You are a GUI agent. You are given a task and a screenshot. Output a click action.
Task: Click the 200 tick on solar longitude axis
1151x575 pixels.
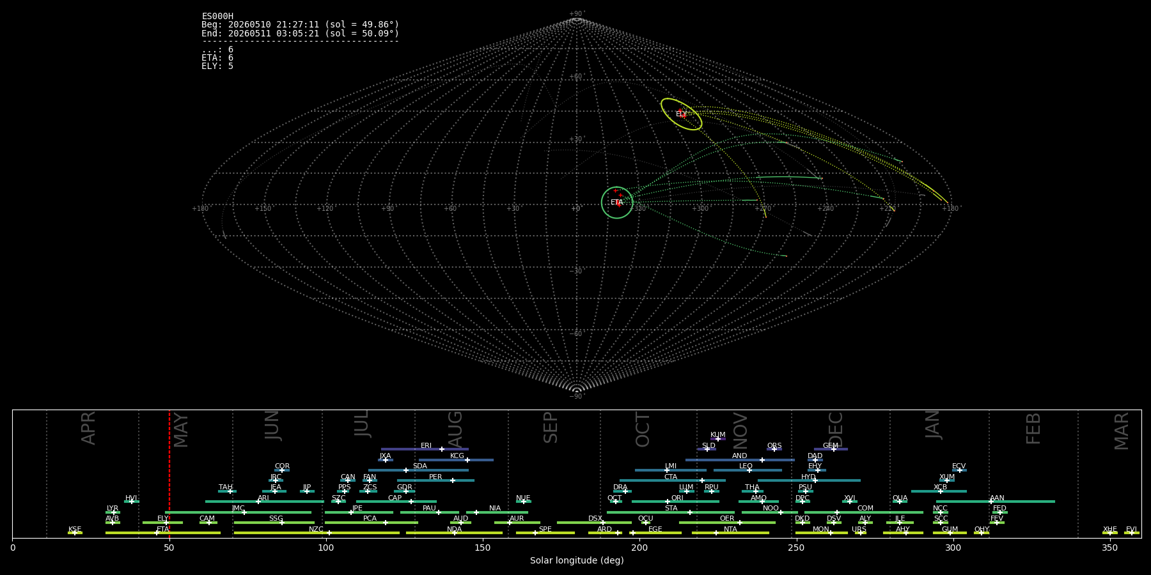639,548
